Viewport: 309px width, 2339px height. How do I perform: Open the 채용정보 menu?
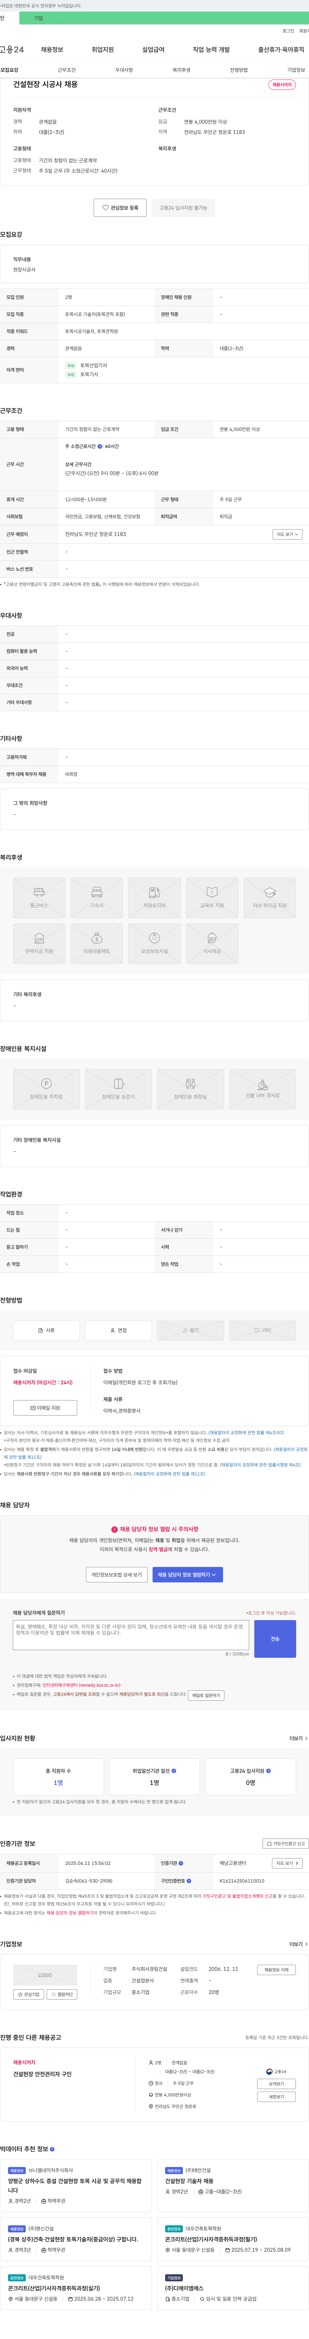pyautogui.click(x=51, y=50)
